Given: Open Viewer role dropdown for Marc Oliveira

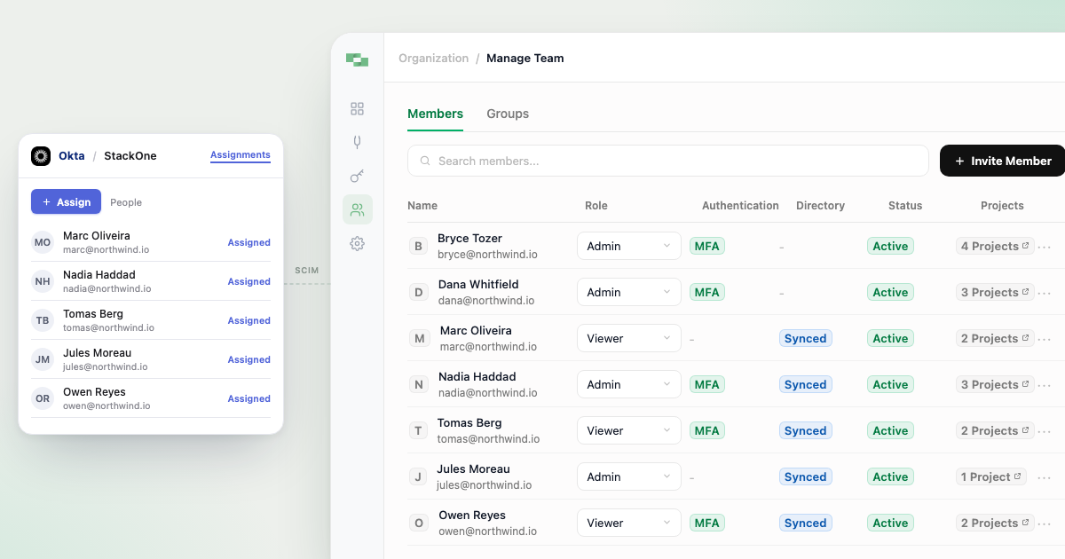Looking at the screenshot, I should [x=629, y=339].
